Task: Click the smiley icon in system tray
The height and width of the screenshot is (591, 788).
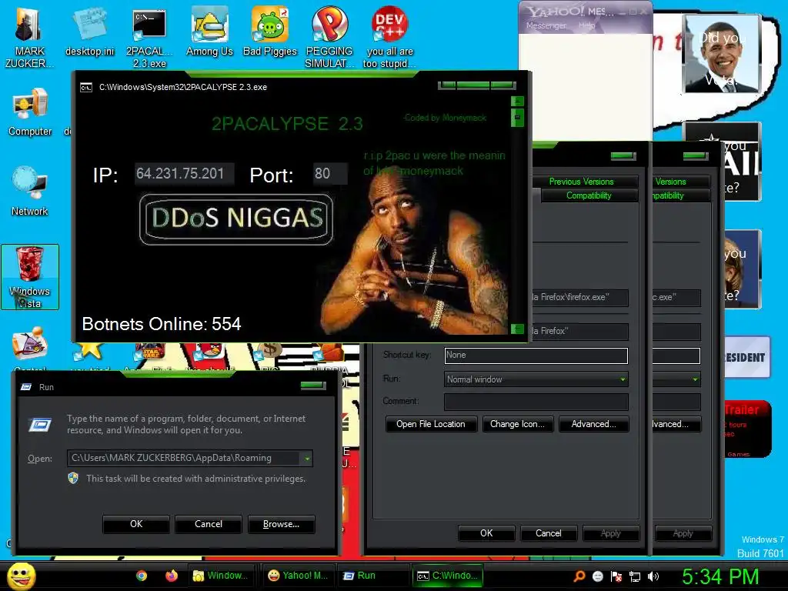Action: 597,576
